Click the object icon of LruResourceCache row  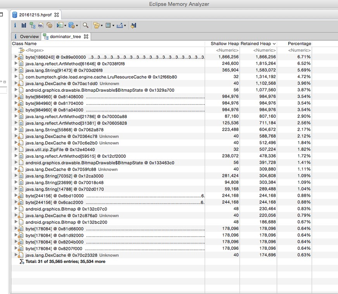coord(21,77)
